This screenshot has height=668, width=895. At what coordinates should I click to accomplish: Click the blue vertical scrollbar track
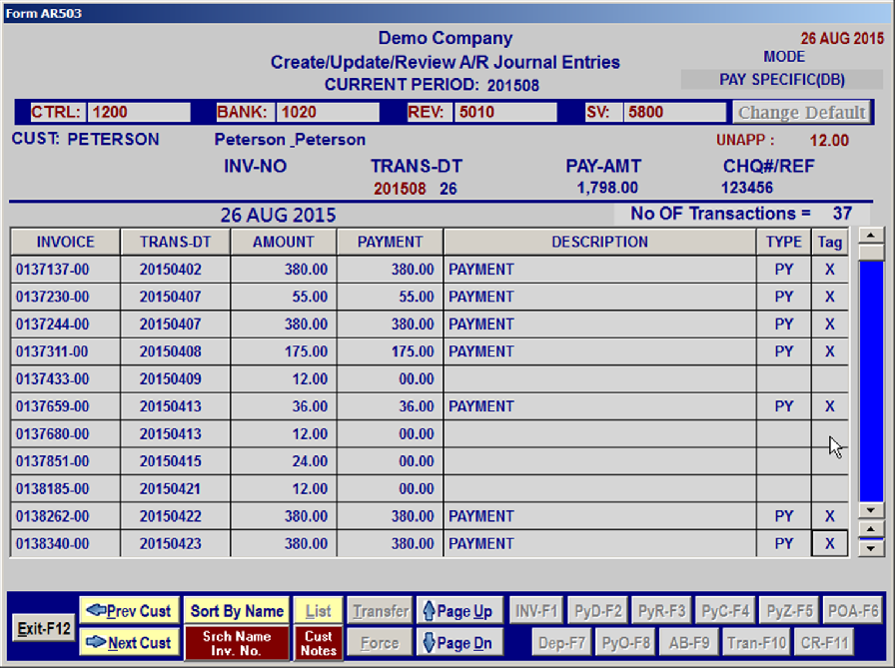[872, 379]
